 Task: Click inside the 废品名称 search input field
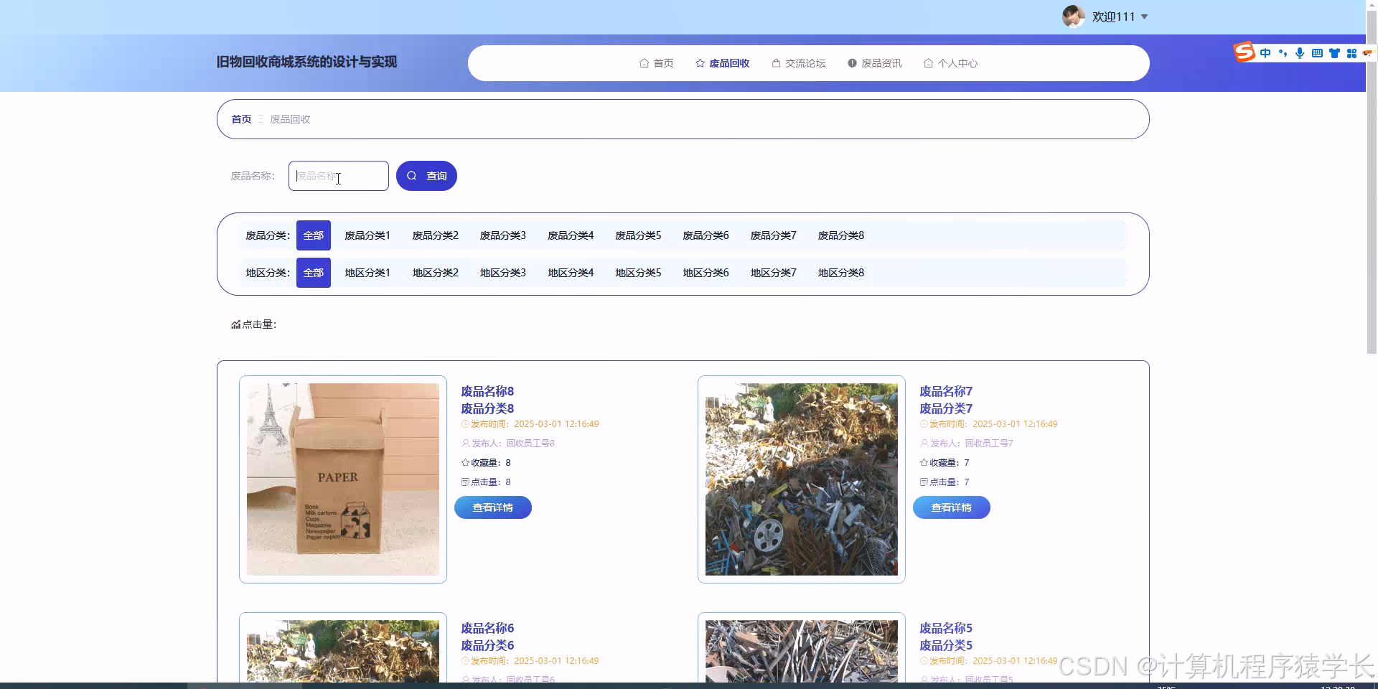coord(338,176)
